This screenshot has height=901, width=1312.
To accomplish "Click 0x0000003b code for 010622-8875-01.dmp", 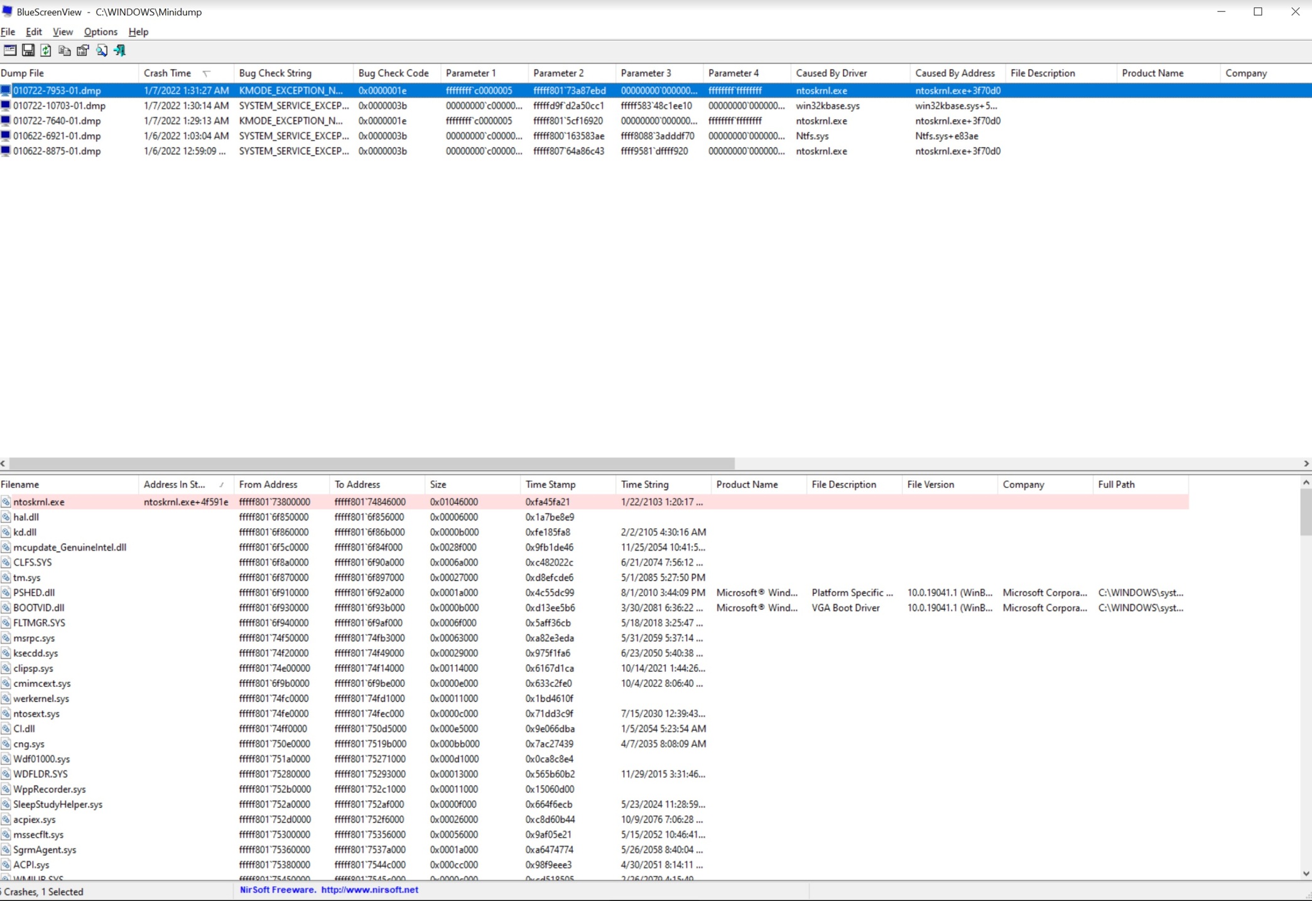I will 382,151.
